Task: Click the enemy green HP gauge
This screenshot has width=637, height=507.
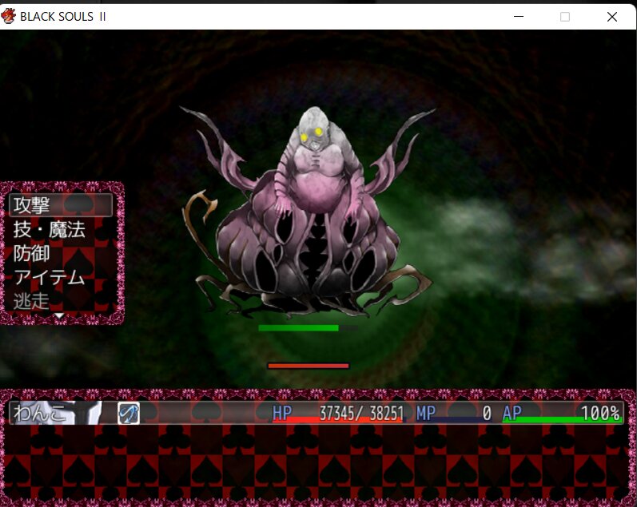Action: [308, 328]
